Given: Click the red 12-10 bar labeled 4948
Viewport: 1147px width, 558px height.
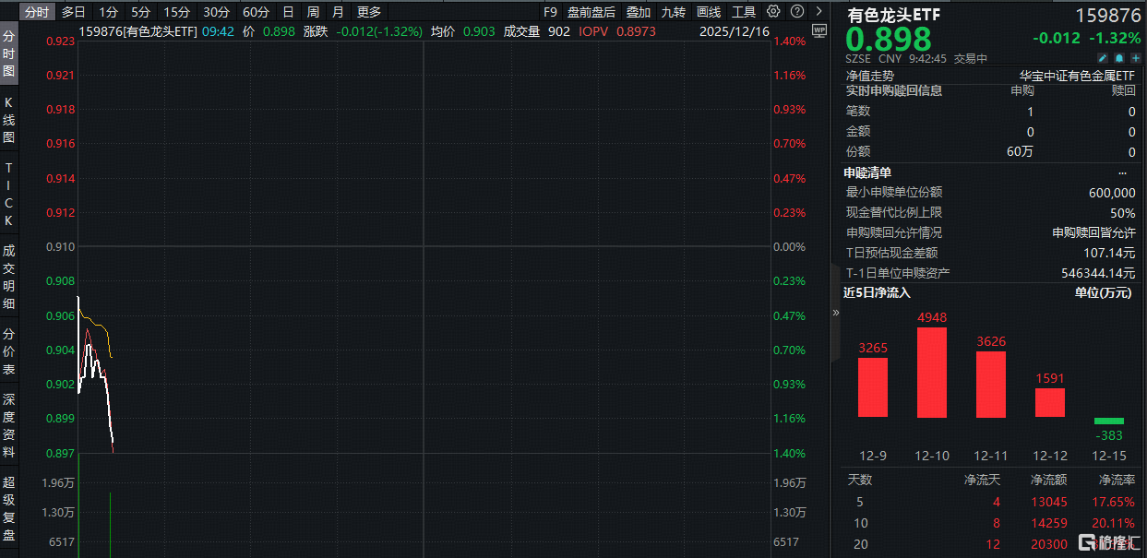Looking at the screenshot, I should pyautogui.click(x=932, y=372).
